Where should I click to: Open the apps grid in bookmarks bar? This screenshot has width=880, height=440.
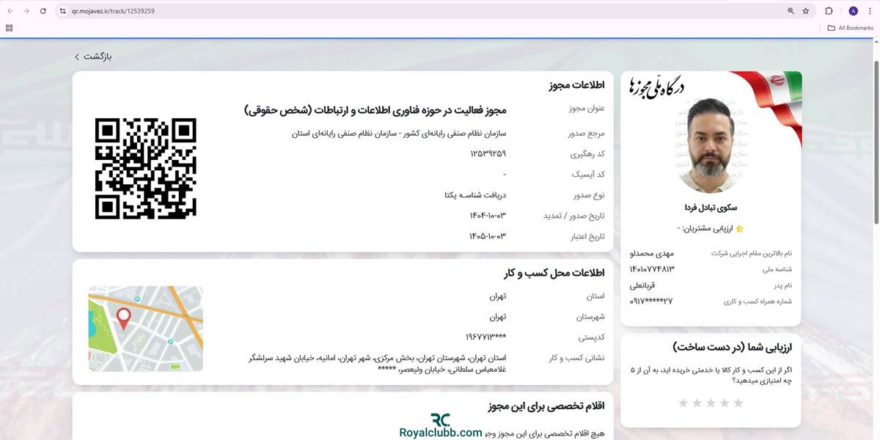click(x=9, y=28)
